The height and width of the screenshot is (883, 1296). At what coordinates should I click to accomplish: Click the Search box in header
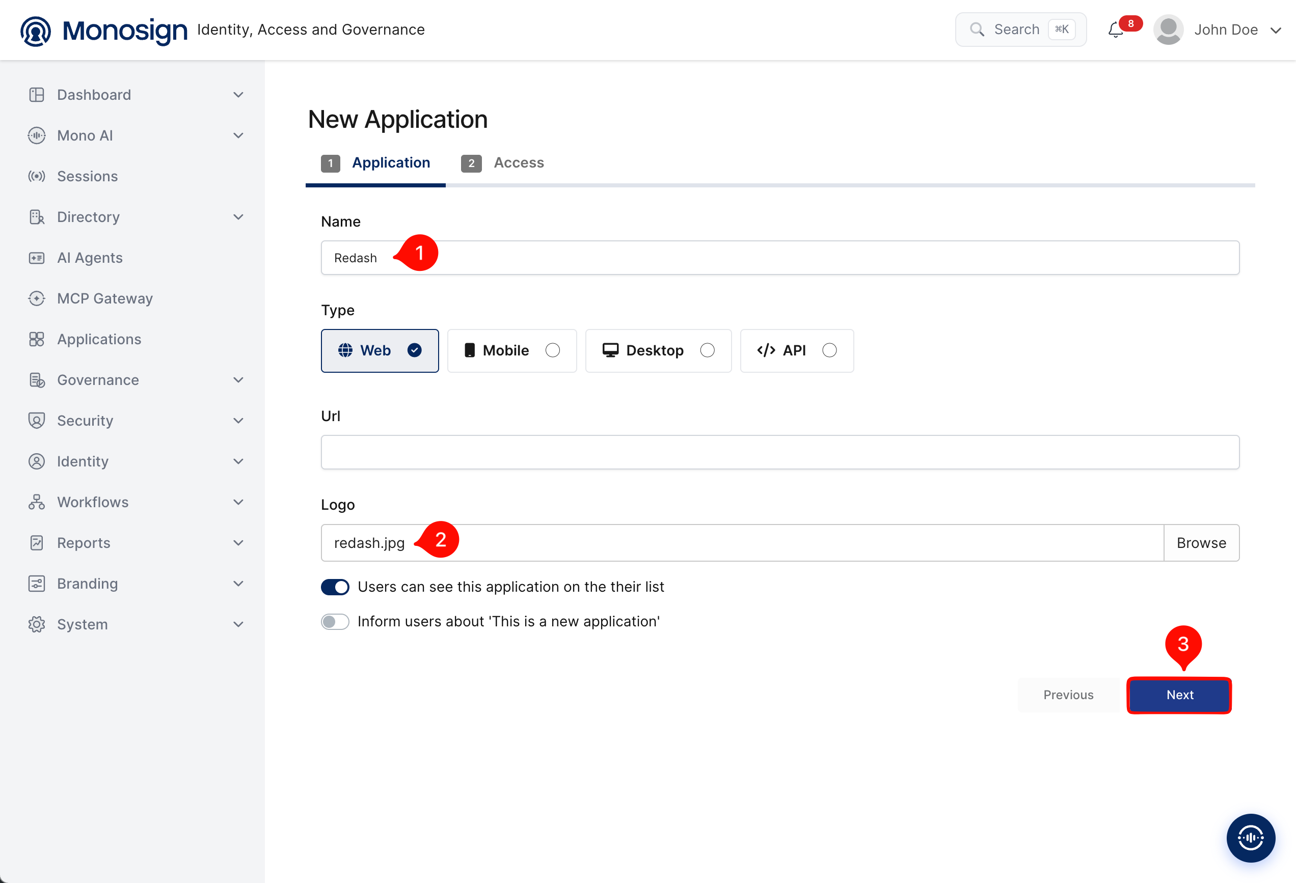point(1020,30)
